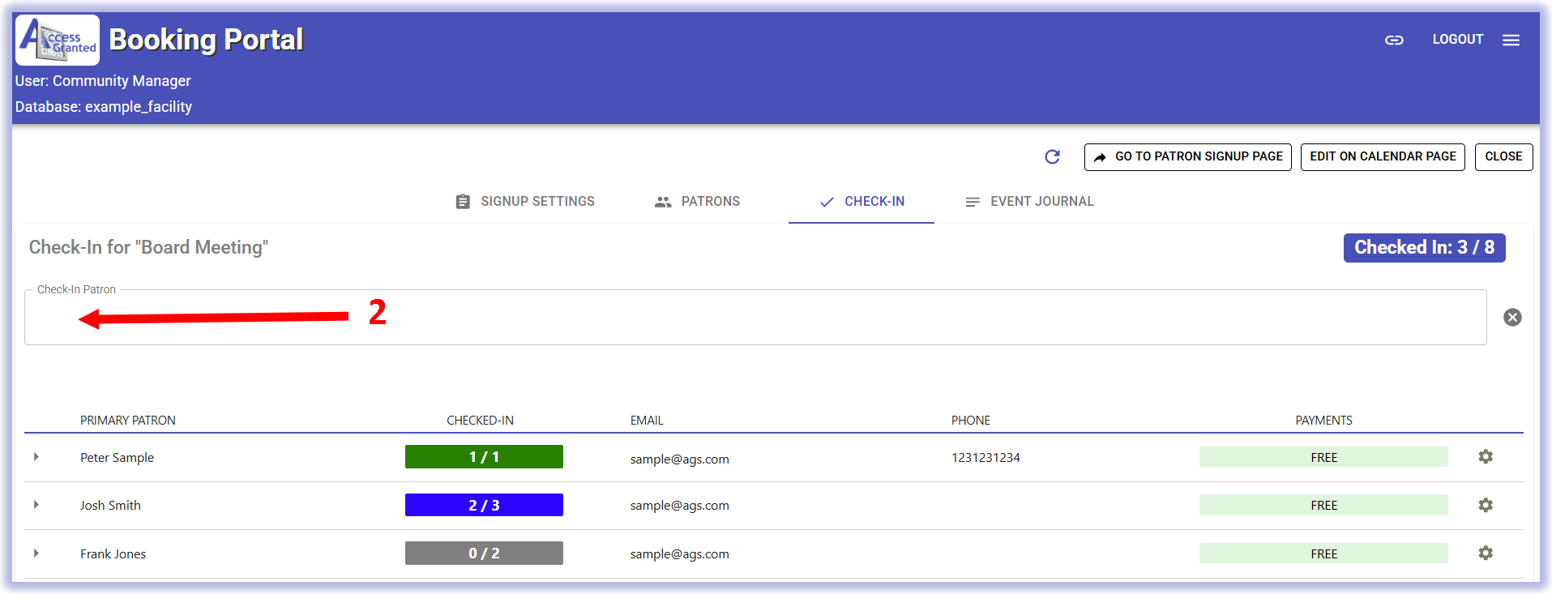This screenshot has width=1552, height=594.
Task: Click Edit On Calendar Page button
Action: [x=1383, y=156]
